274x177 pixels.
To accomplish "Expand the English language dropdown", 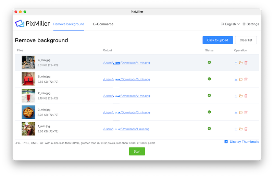I will point(230,24).
